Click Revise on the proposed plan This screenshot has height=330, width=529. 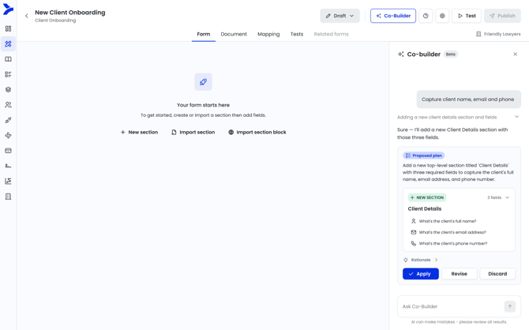(460, 274)
